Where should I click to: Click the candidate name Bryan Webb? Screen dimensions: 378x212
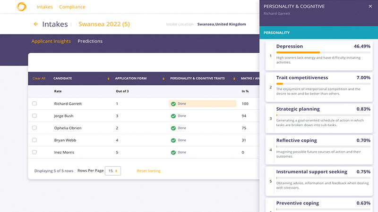65,140
